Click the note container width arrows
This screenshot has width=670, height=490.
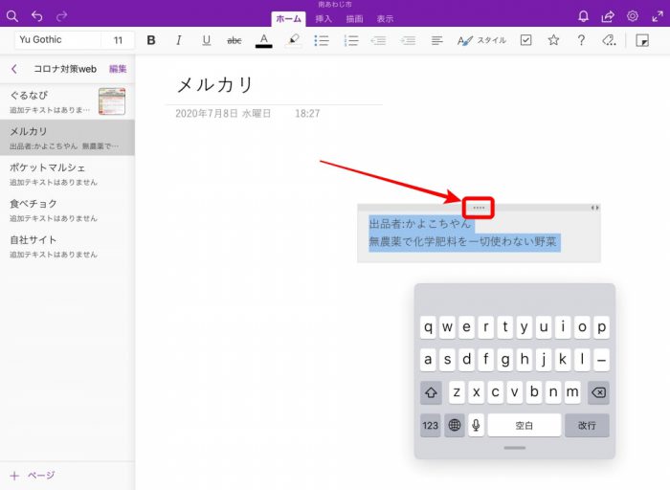click(x=594, y=208)
